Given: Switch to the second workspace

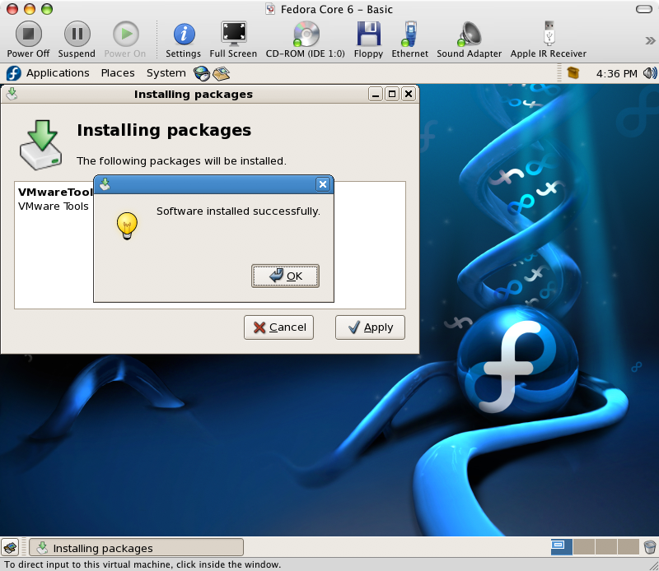Looking at the screenshot, I should point(584,547).
